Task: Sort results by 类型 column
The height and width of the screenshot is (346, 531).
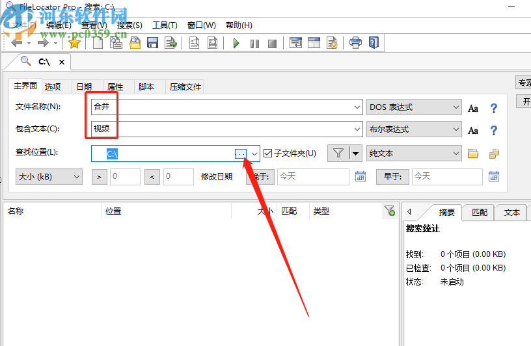Action: coord(346,211)
